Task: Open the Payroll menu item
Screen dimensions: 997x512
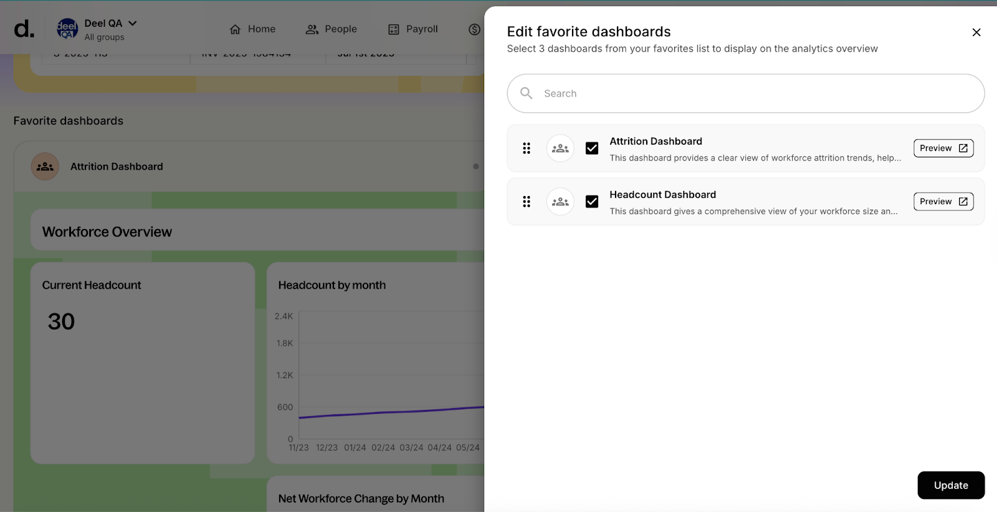Action: 413,29
